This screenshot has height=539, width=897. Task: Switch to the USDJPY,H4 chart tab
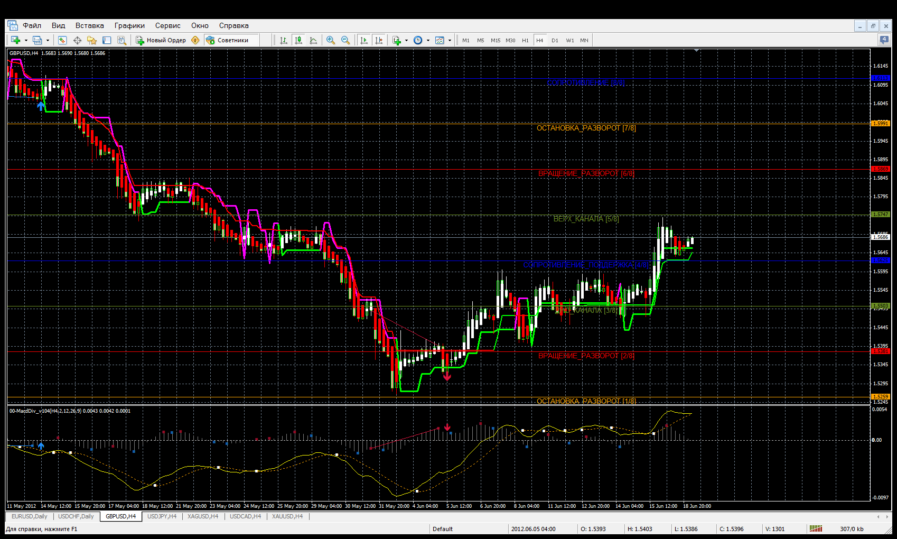[x=162, y=516]
